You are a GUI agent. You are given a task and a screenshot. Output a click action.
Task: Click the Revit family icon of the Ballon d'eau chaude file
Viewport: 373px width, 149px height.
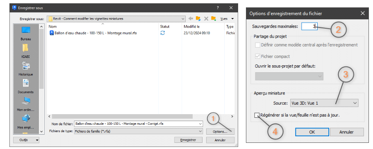(51, 33)
